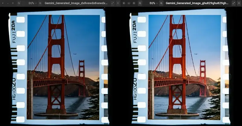Zoom in on the left viewer image

coord(40,3)
